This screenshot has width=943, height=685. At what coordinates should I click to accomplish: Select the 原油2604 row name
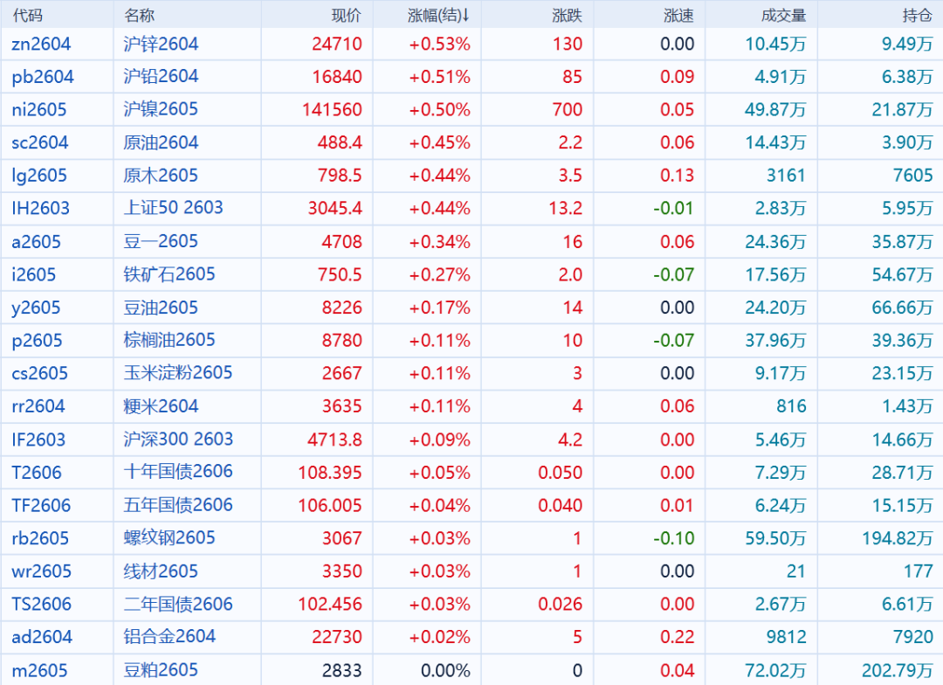point(161,142)
